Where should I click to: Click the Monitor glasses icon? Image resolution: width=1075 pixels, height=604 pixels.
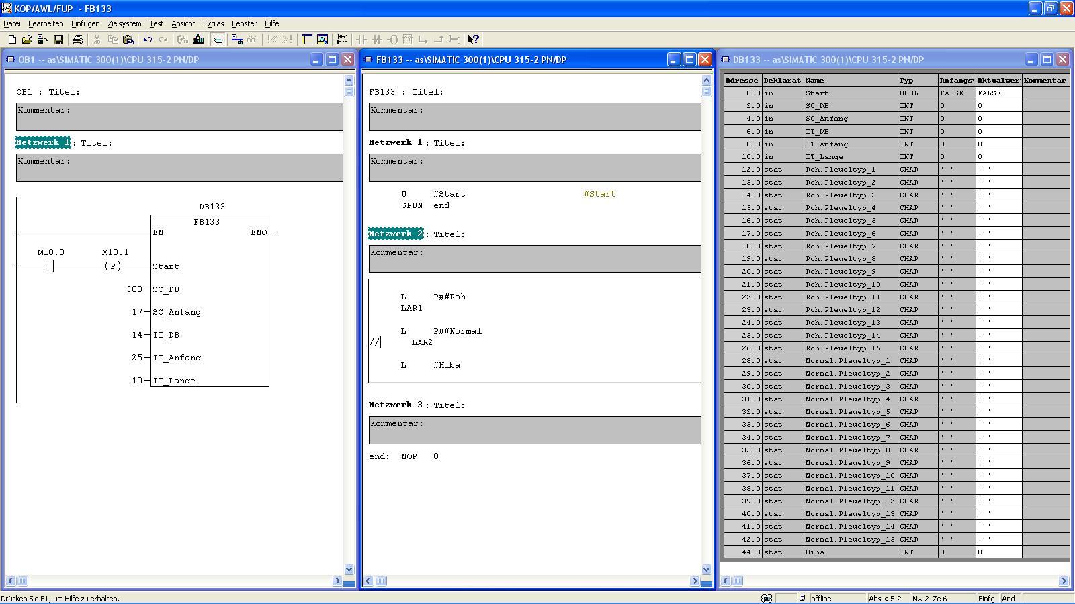[253, 40]
